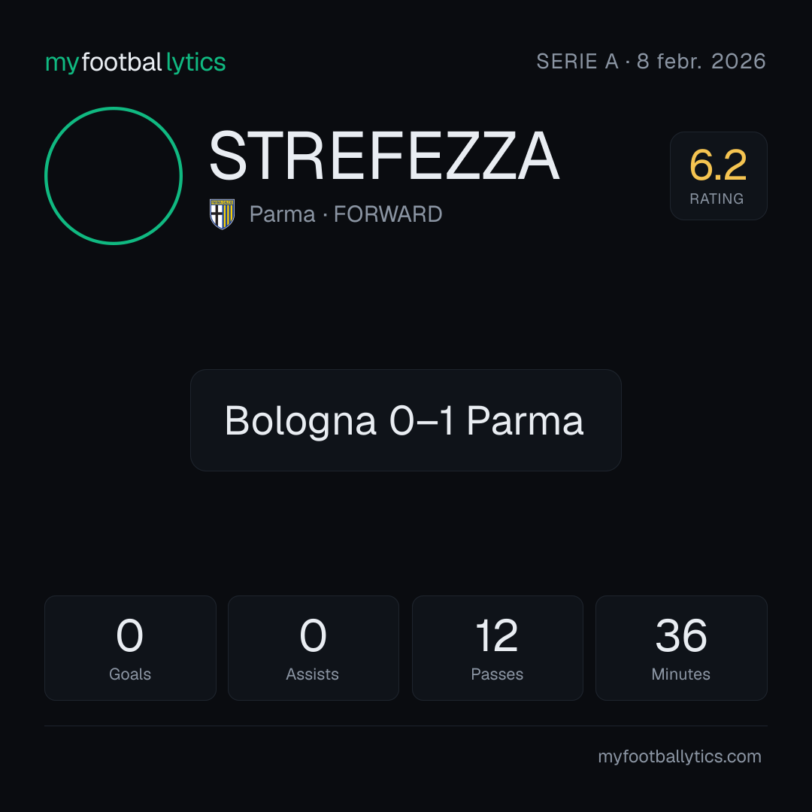
Task: Select the Goals stat tile
Action: pos(130,648)
